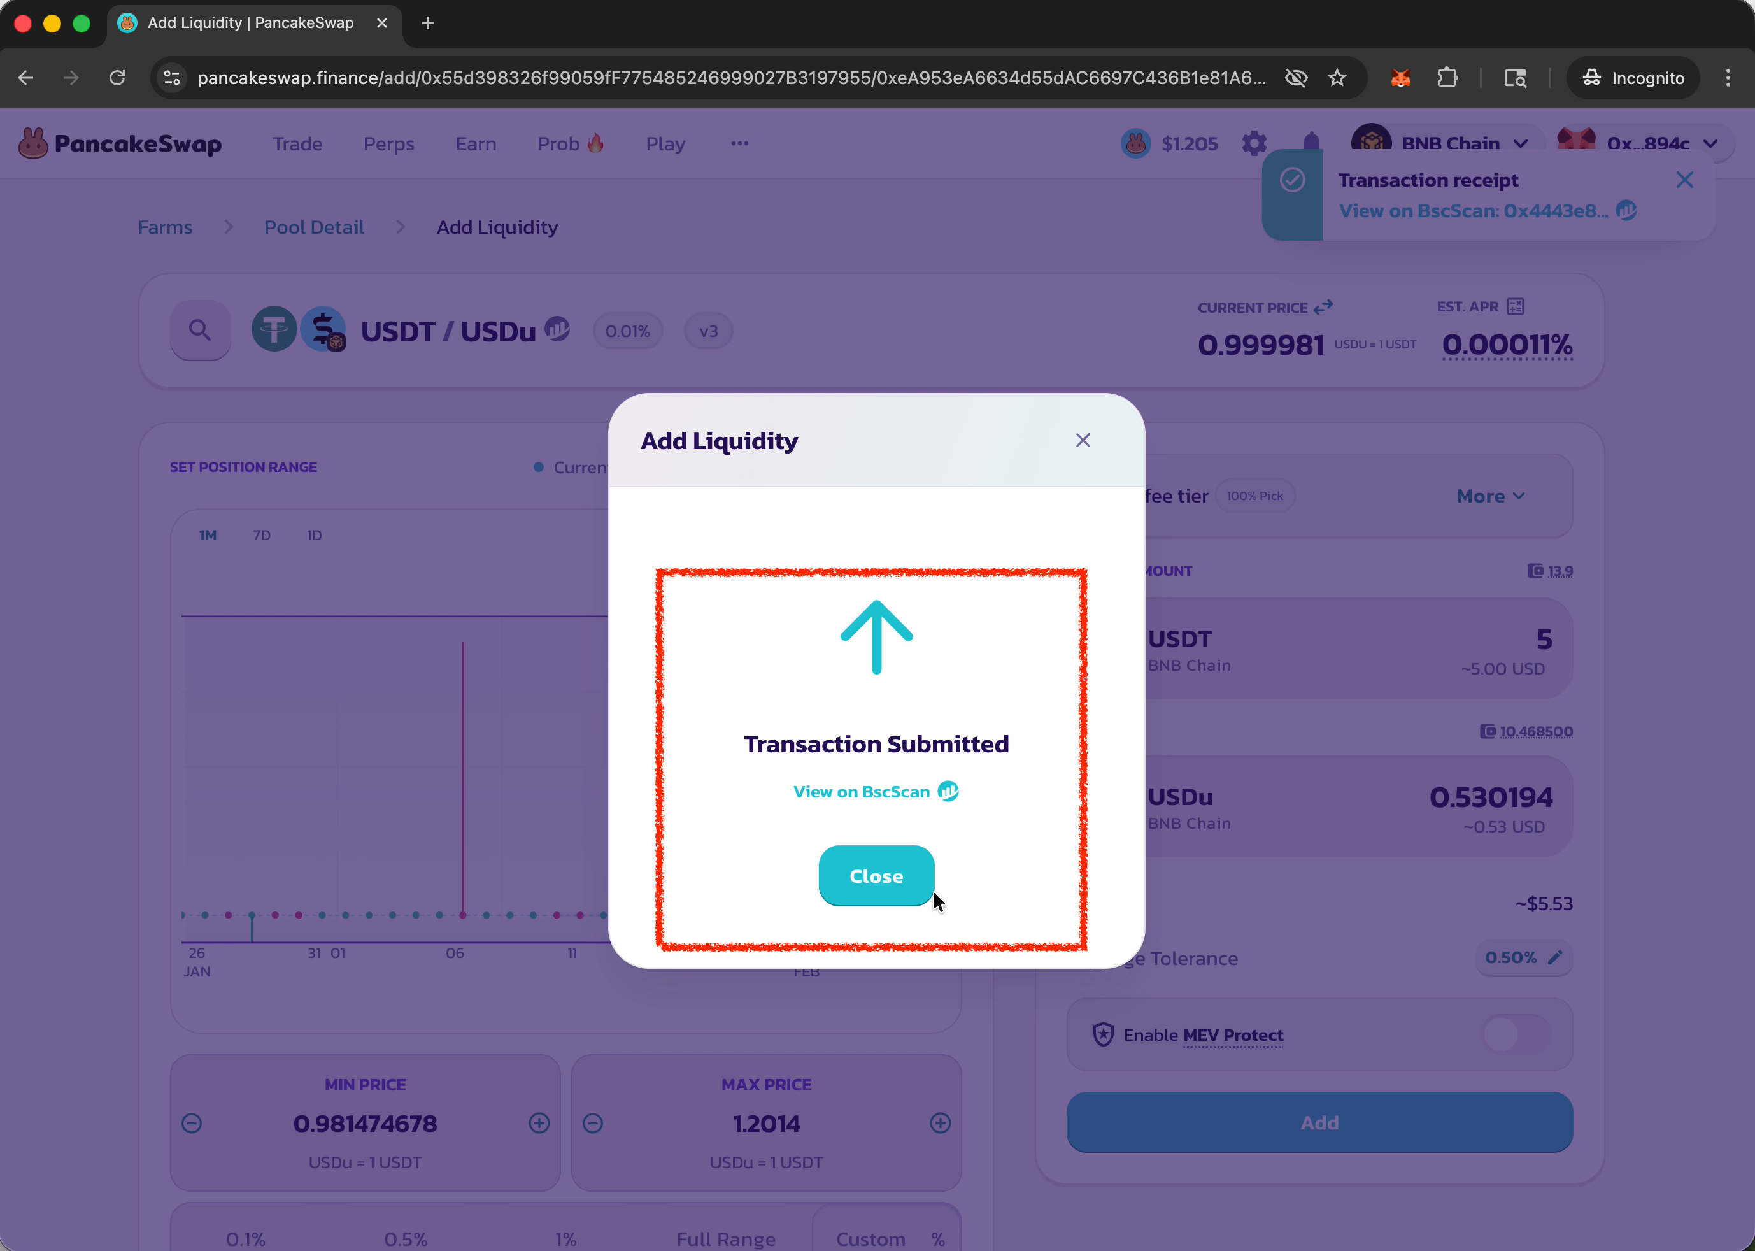The image size is (1755, 1251).
Task: Click the settings gear icon
Action: 1254,143
